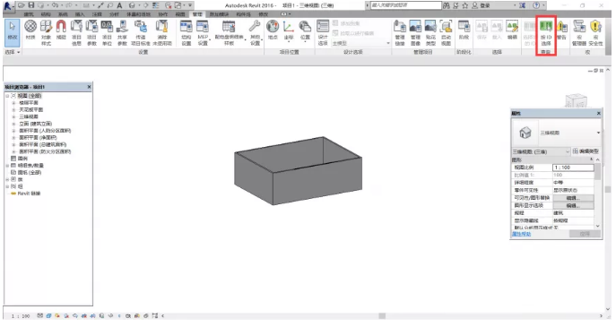Select Legends (图例) tree item

pos(22,159)
